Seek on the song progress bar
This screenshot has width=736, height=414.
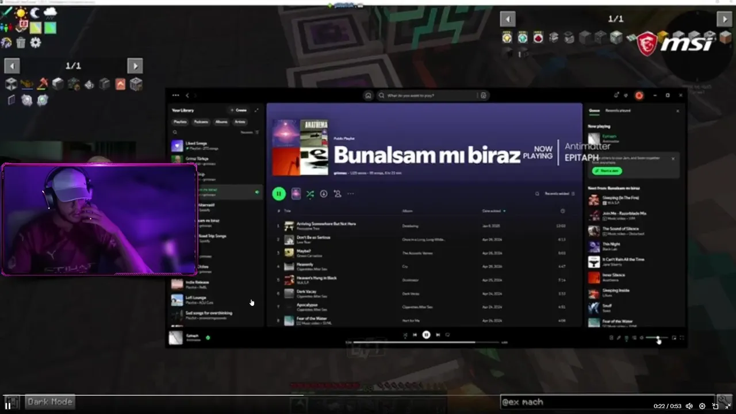coord(426,342)
